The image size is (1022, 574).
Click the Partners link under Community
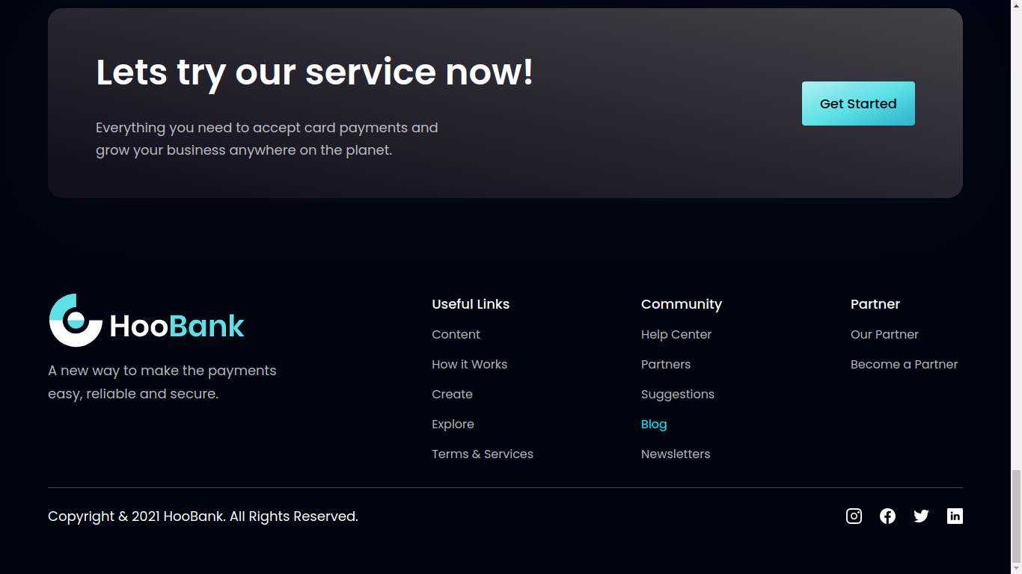[x=665, y=364]
